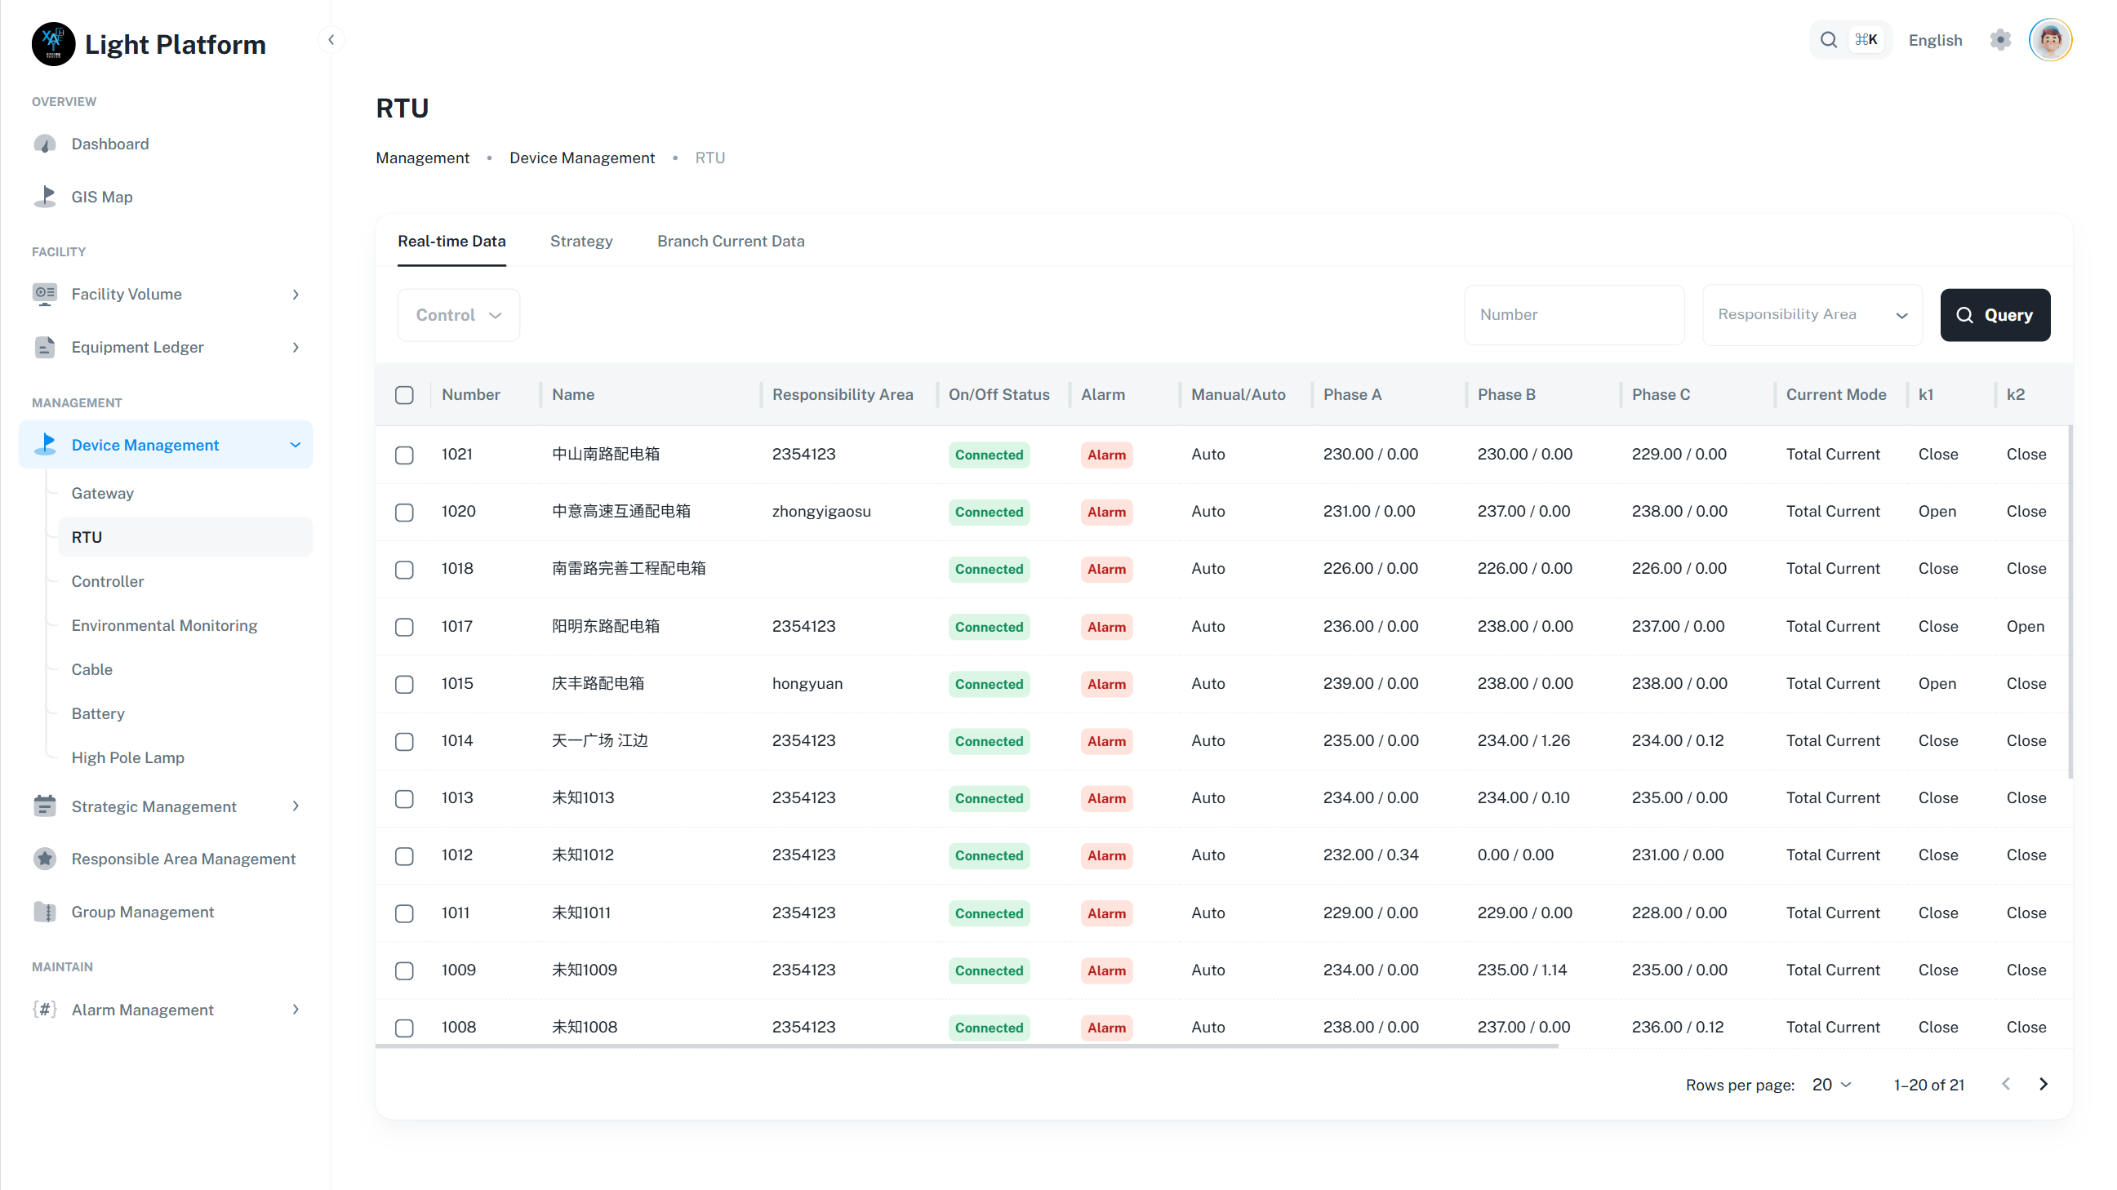Collapse the sidebar with arrow icon

(331, 39)
